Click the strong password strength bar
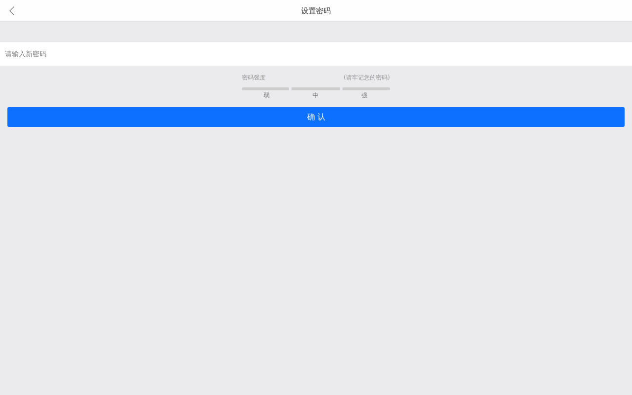The height and width of the screenshot is (395, 632). (x=366, y=89)
